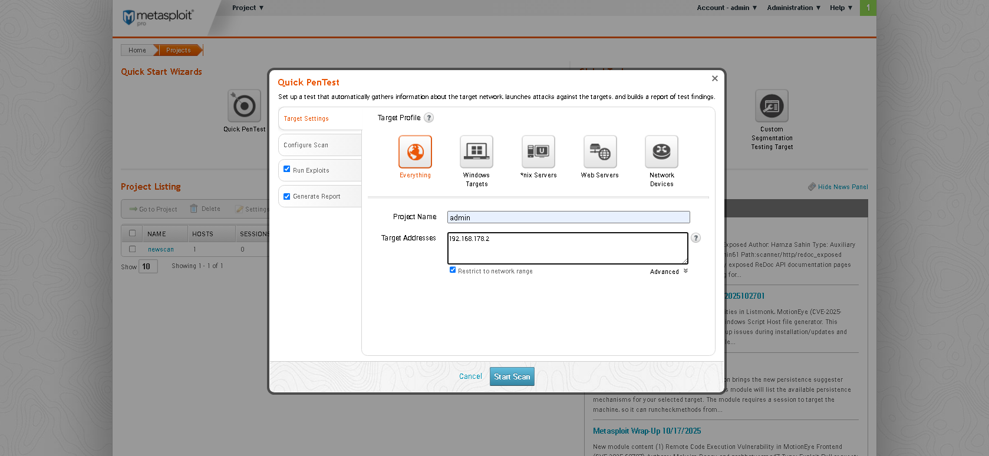Click the Cancel link
The height and width of the screenshot is (456, 989).
(x=470, y=376)
